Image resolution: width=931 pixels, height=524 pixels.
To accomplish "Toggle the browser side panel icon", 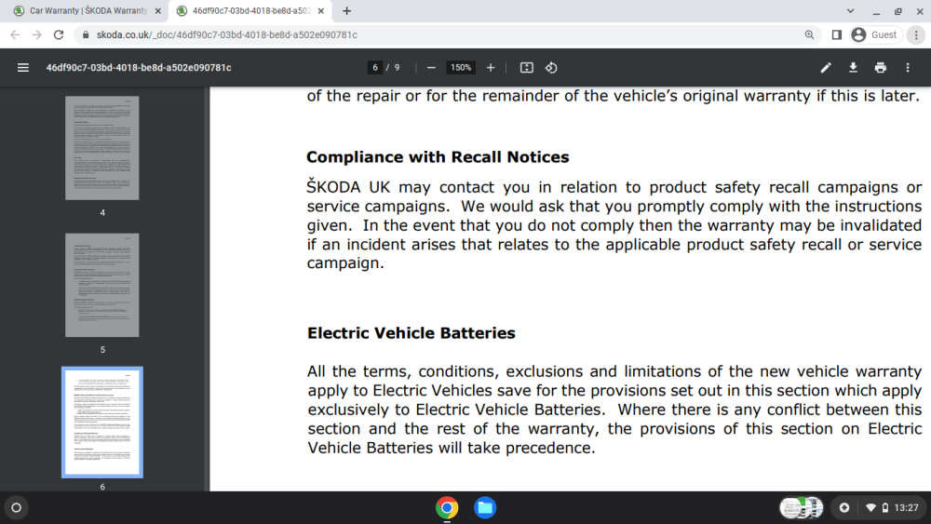I will (837, 35).
